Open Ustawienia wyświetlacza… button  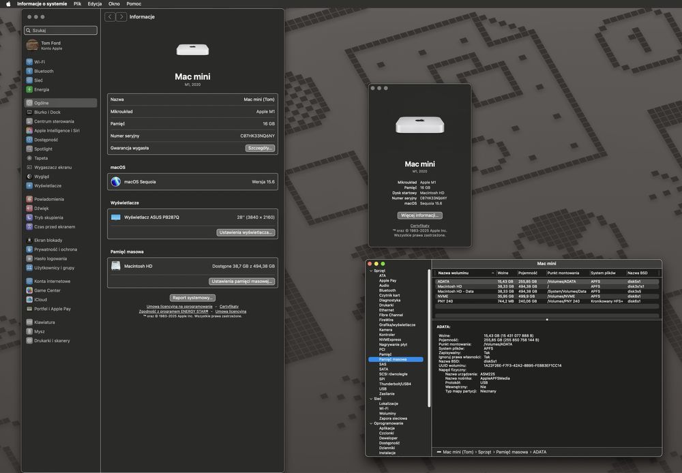246,232
